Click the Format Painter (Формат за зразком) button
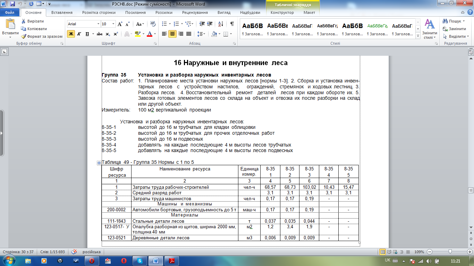The width and height of the screenshot is (474, 266). 42,36
